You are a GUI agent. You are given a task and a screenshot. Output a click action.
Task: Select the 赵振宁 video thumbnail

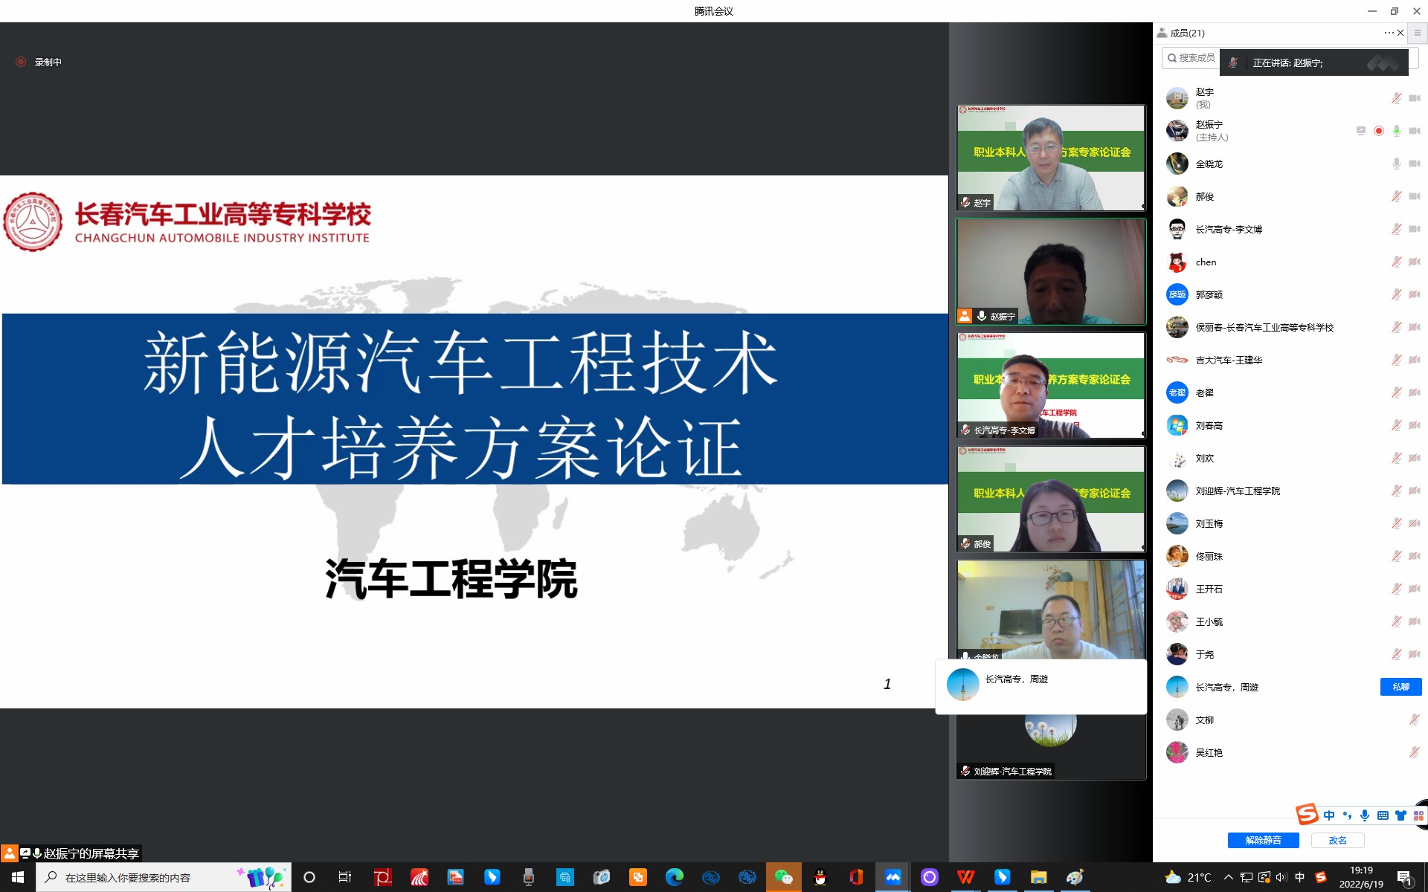click(1050, 271)
